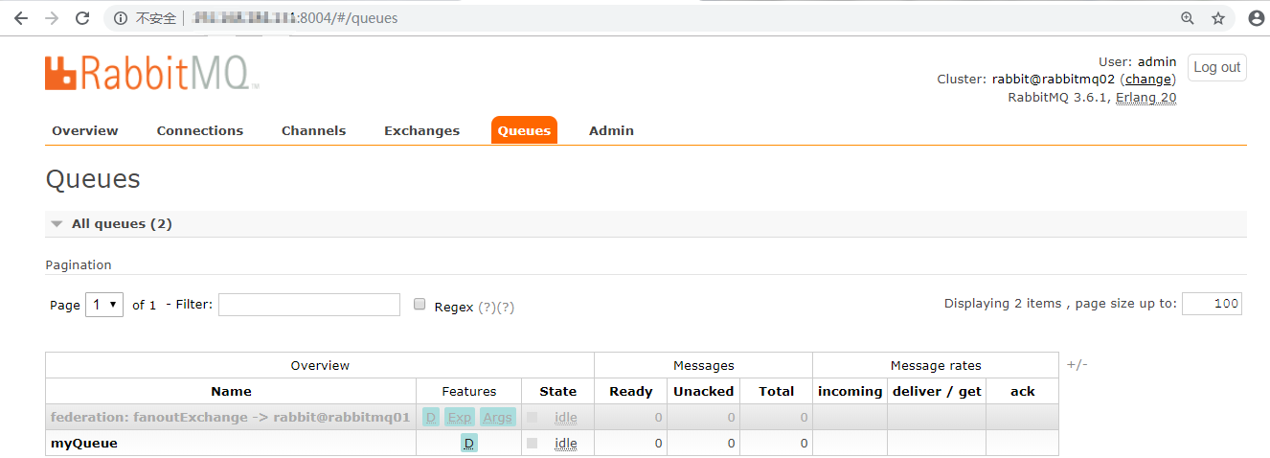Enable the Regex filter checkbox
The height and width of the screenshot is (458, 1270).
pyautogui.click(x=420, y=304)
